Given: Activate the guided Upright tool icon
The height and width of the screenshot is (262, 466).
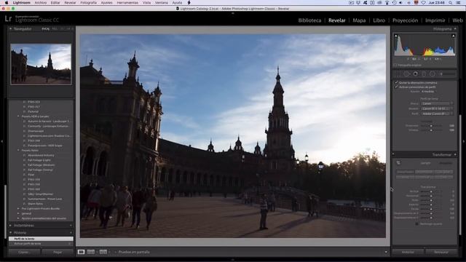Looking at the screenshot, I should tap(398, 163).
